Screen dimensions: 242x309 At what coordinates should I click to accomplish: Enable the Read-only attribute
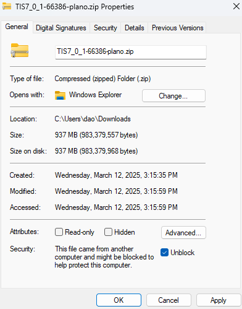coord(59,232)
